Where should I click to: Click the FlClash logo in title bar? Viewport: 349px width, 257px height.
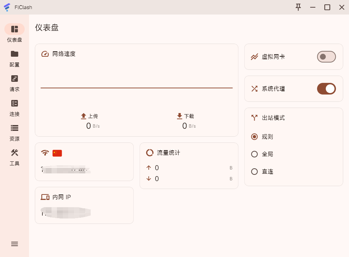[x=7, y=7]
